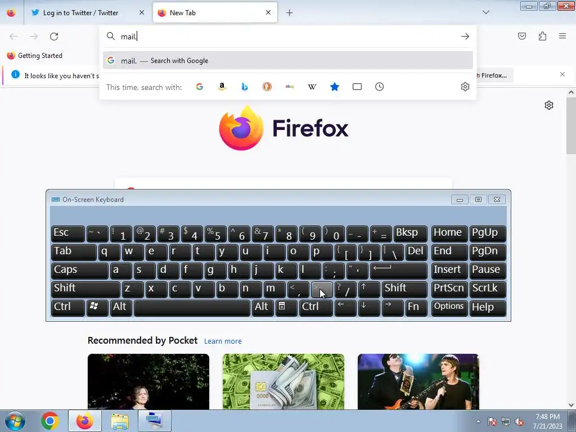
Task: Toggle the Insert key on On-Screen Keyboard
Action: tap(449, 271)
